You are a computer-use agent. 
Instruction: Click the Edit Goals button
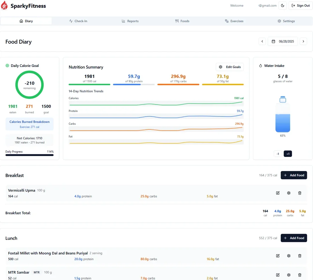point(230,67)
